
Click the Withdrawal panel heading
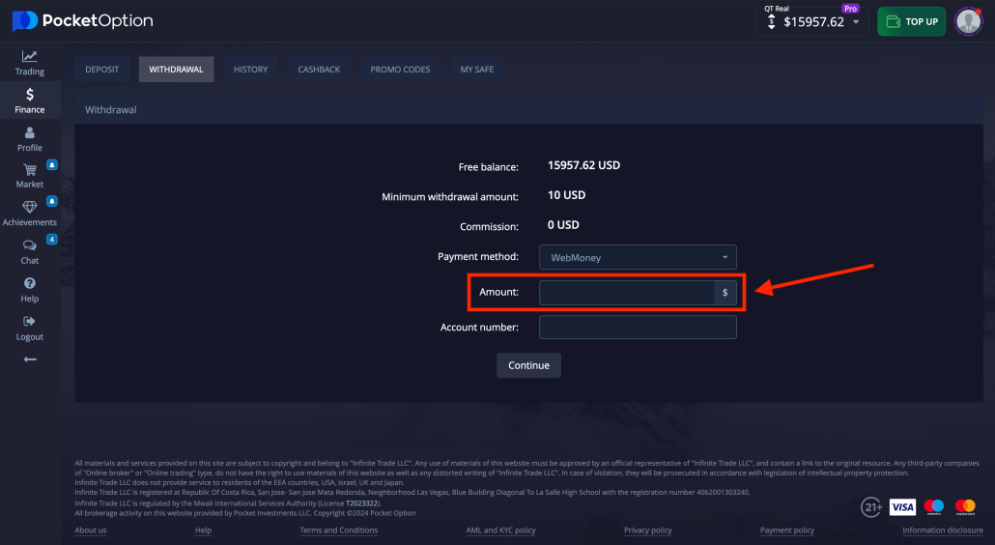point(111,110)
